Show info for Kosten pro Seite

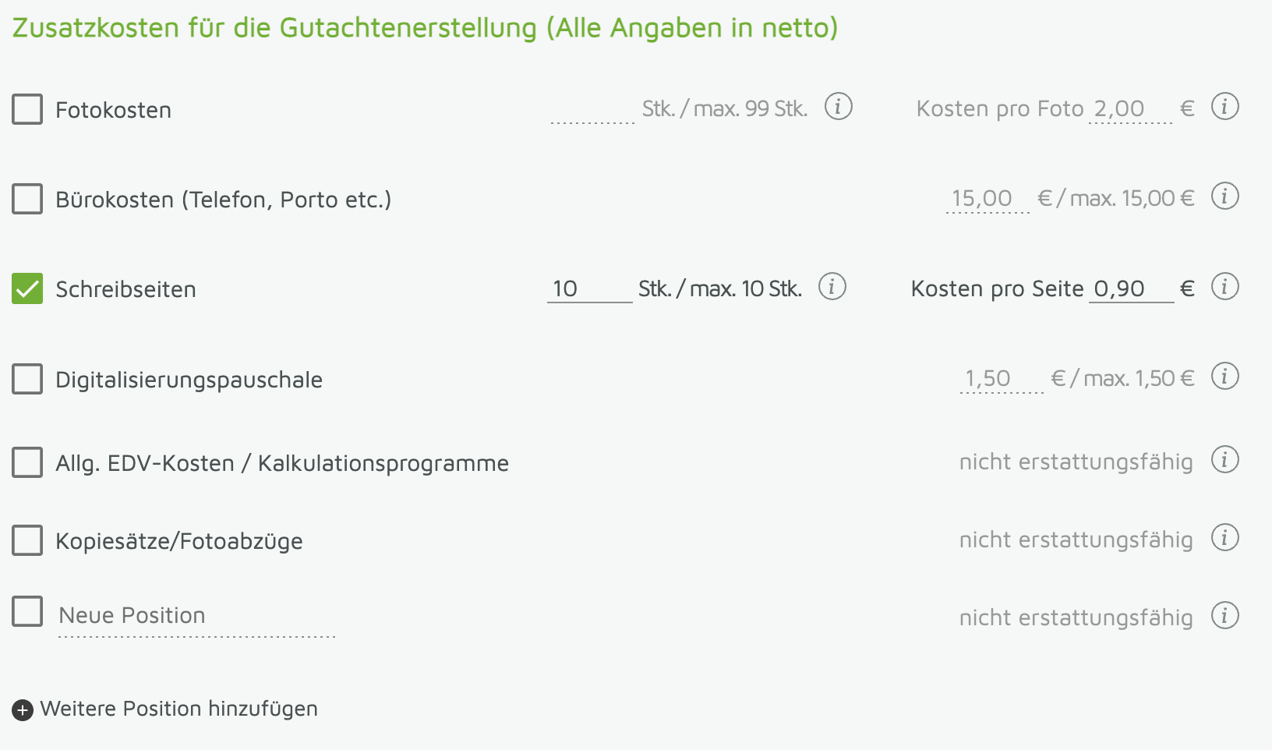coord(1224,287)
